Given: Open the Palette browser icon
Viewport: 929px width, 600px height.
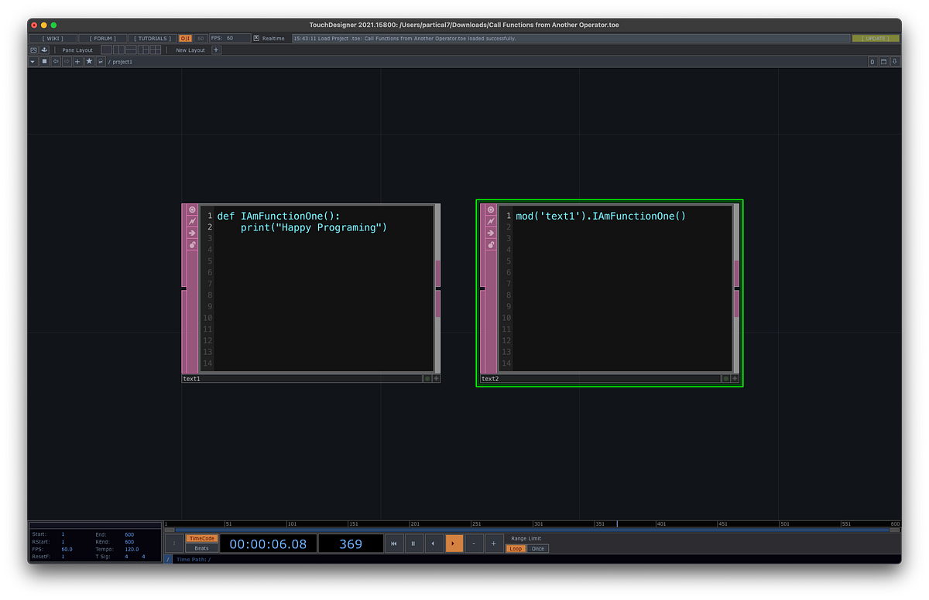Looking at the screenshot, I should [32, 49].
